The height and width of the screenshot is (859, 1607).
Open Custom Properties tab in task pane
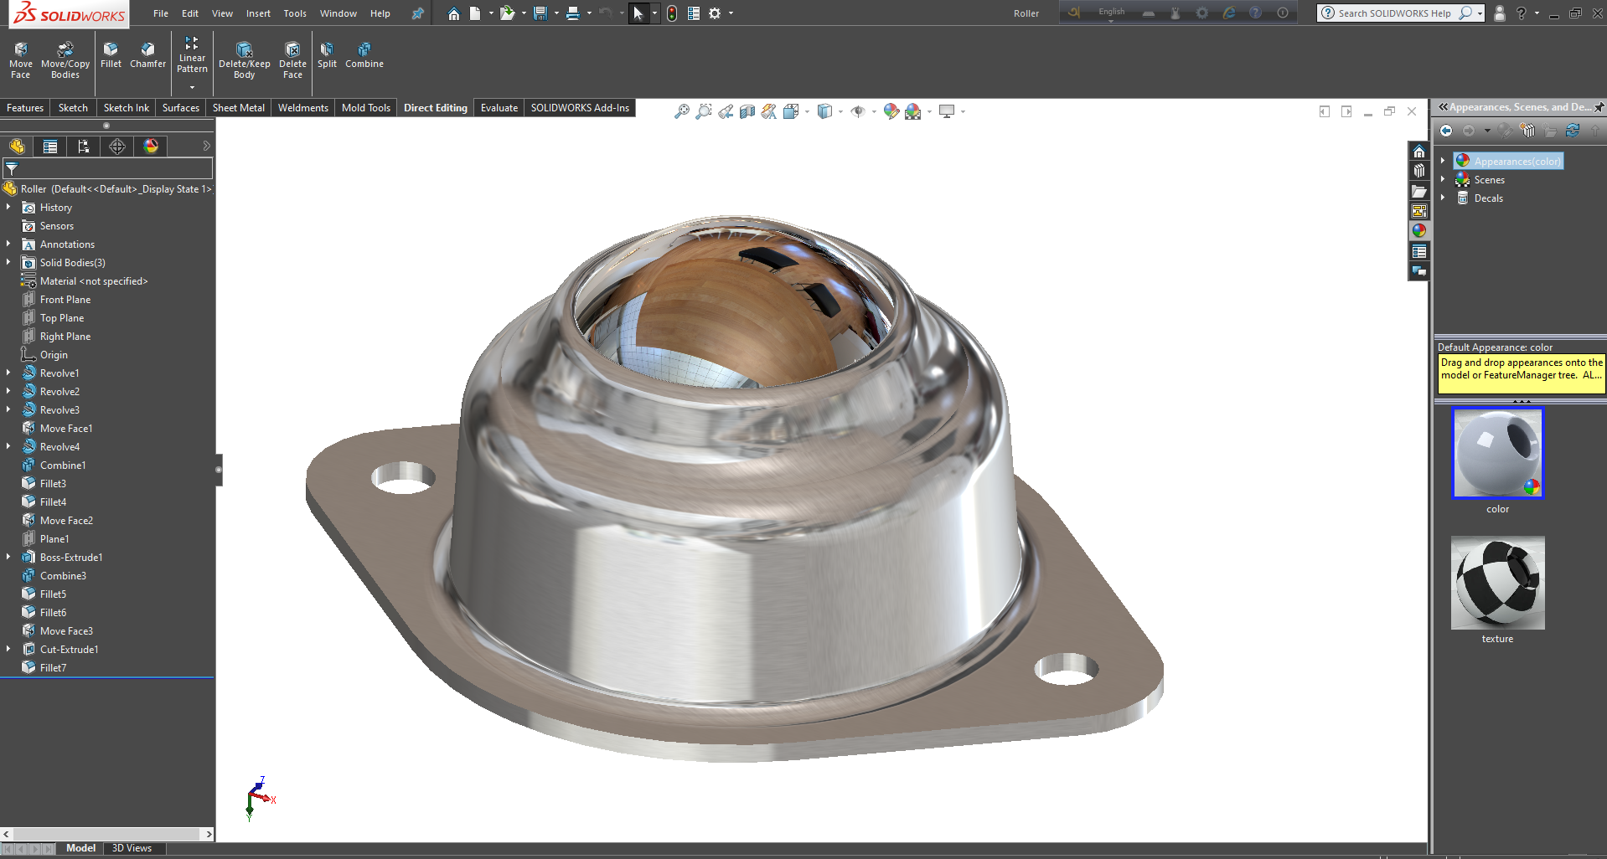(1418, 251)
